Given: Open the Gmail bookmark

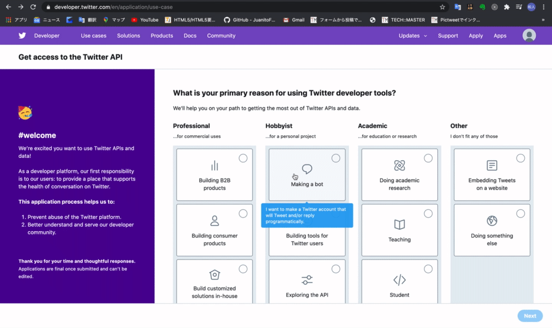Looking at the screenshot, I should [294, 20].
